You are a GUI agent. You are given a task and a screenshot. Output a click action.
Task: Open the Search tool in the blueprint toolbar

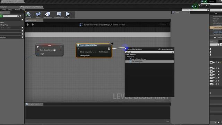(38, 15)
